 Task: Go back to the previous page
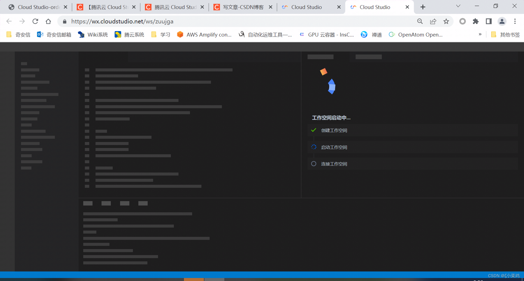pyautogui.click(x=9, y=21)
